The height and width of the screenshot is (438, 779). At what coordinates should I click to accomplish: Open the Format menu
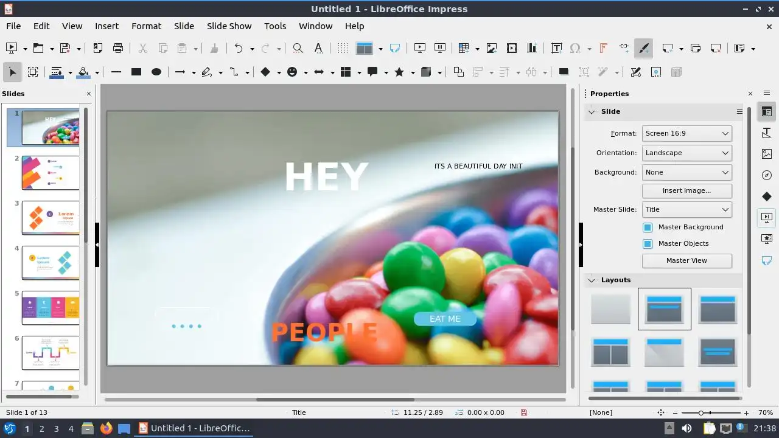click(x=146, y=26)
